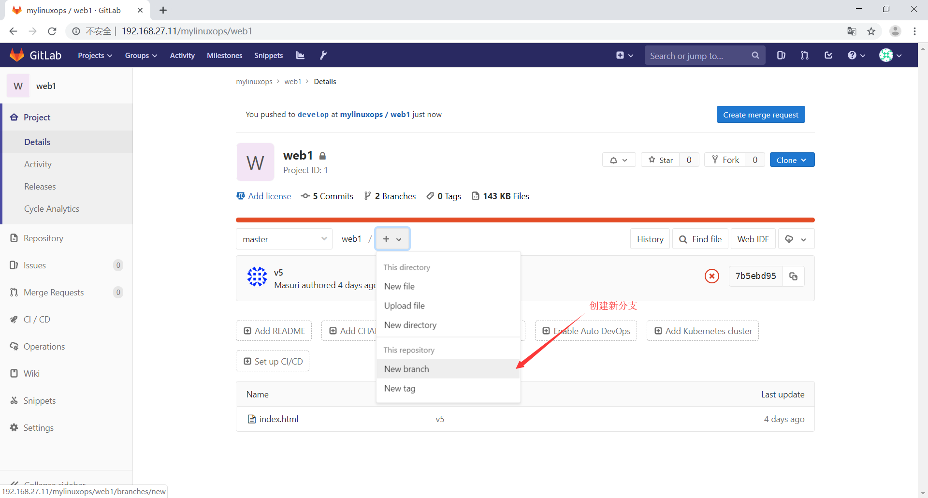Select Activity in sidebar

coord(67,164)
